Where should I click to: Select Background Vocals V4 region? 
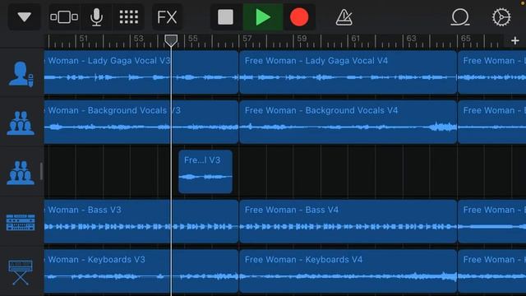pos(348,122)
